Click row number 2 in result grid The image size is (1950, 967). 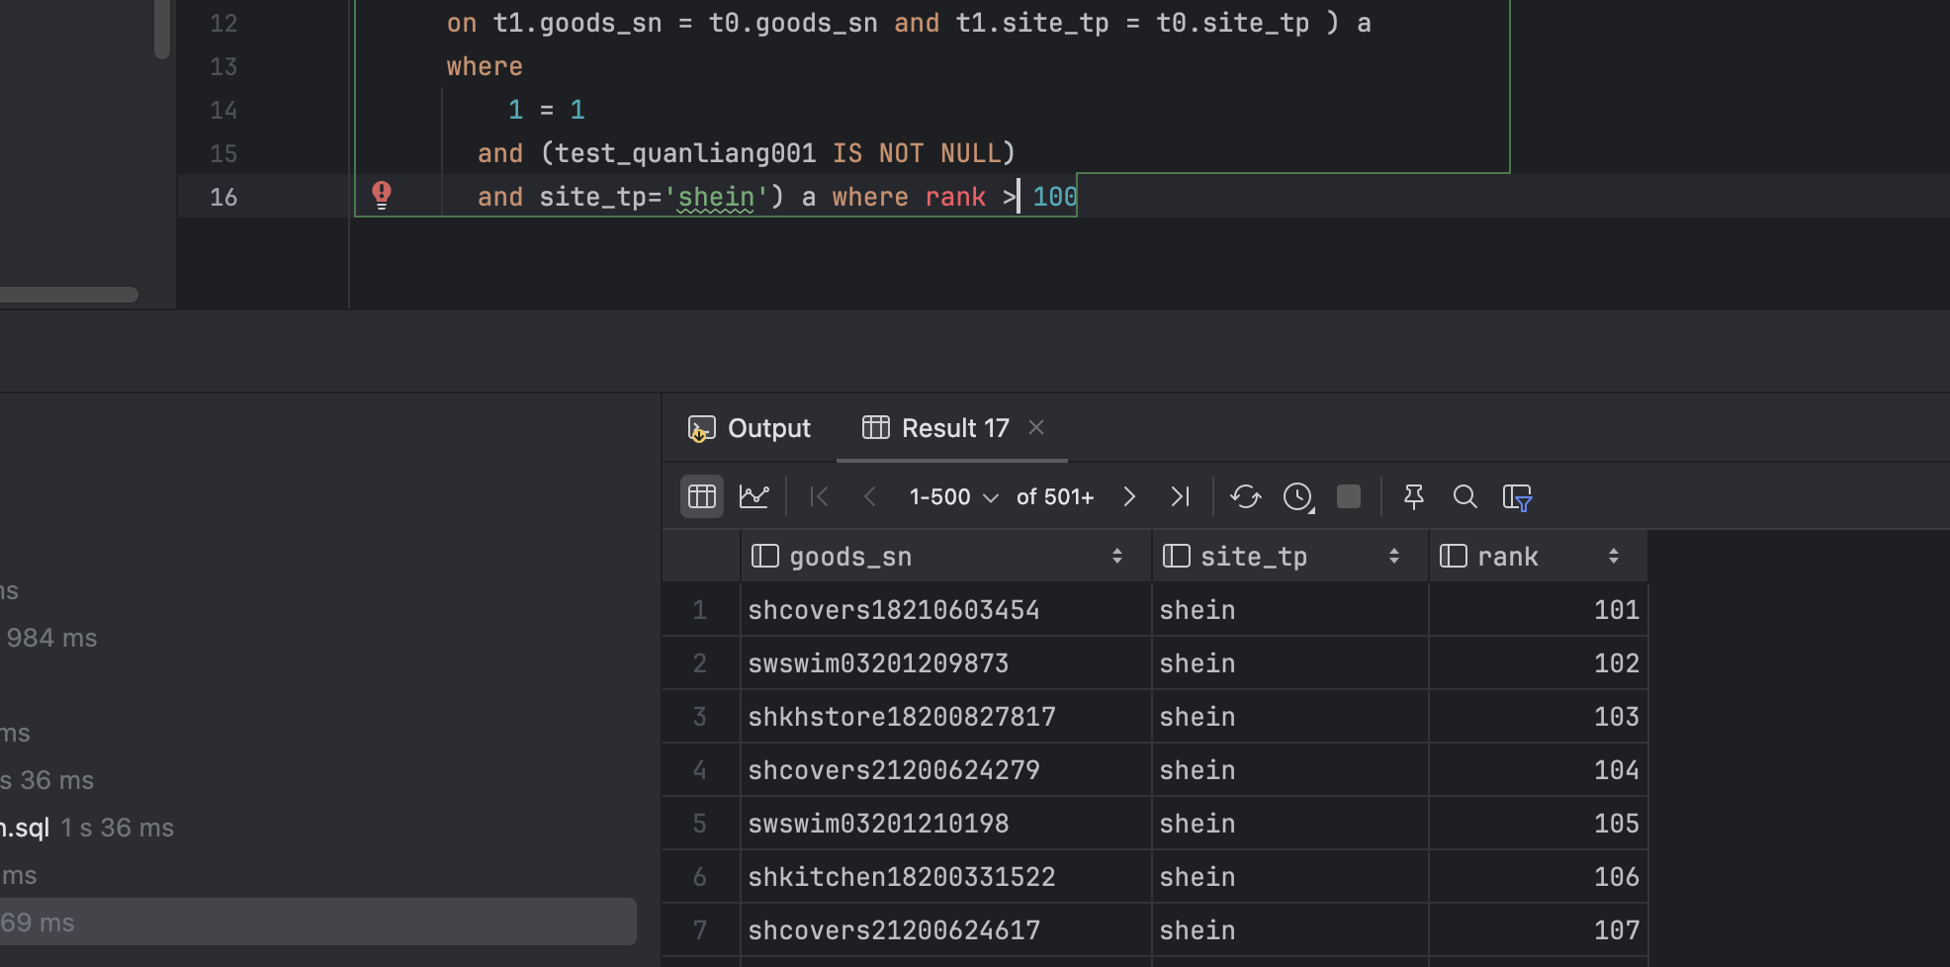pyautogui.click(x=700, y=663)
